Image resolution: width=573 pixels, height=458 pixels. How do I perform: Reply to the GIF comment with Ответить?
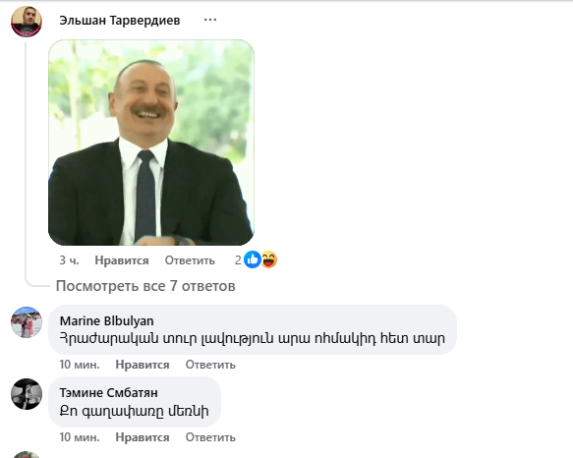coord(190,260)
